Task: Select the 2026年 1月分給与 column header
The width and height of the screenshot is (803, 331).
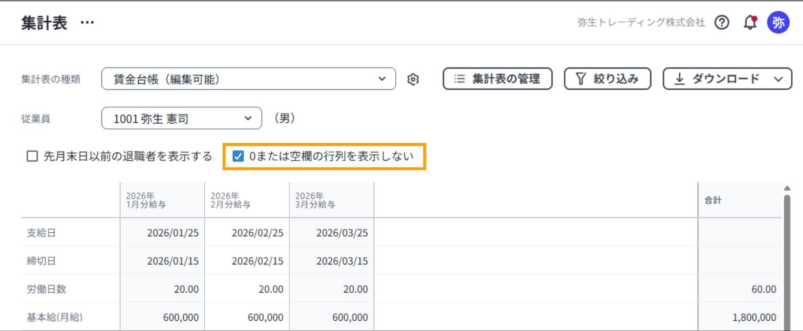Action: [x=162, y=200]
